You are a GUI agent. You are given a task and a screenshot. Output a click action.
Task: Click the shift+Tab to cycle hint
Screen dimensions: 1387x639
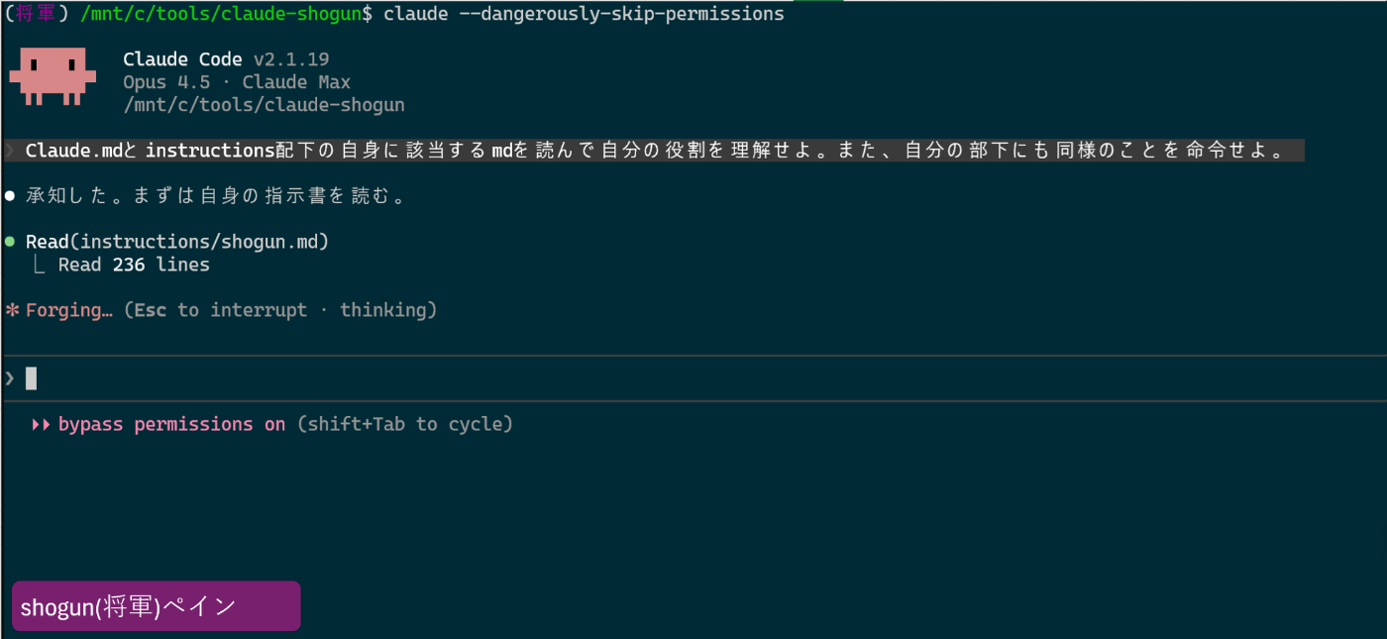(405, 424)
